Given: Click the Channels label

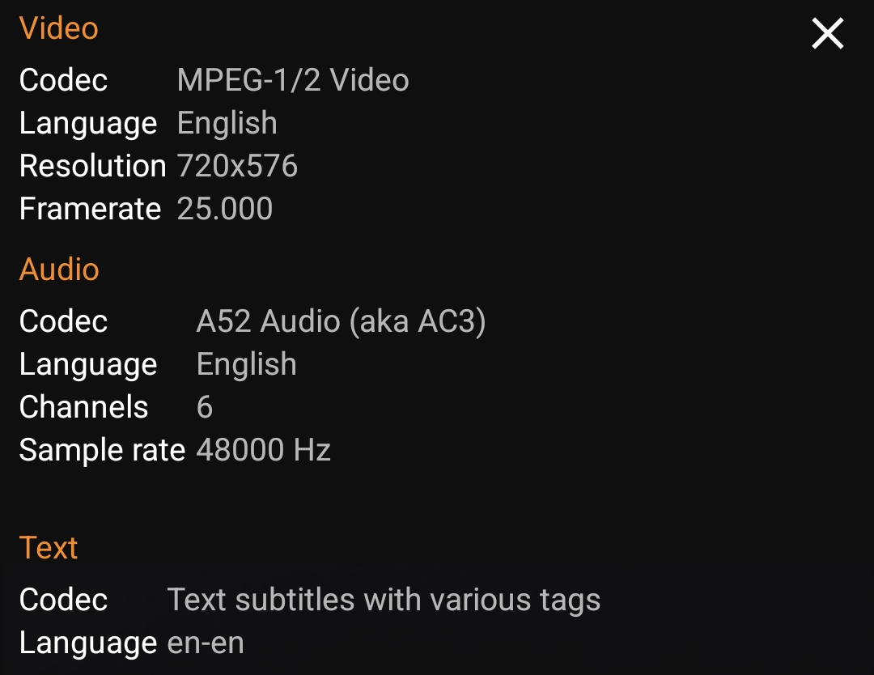Looking at the screenshot, I should coord(83,407).
